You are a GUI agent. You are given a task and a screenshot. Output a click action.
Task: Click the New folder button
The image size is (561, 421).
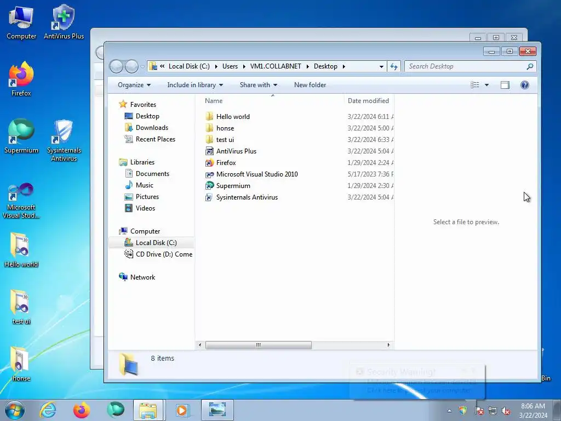tap(310, 85)
